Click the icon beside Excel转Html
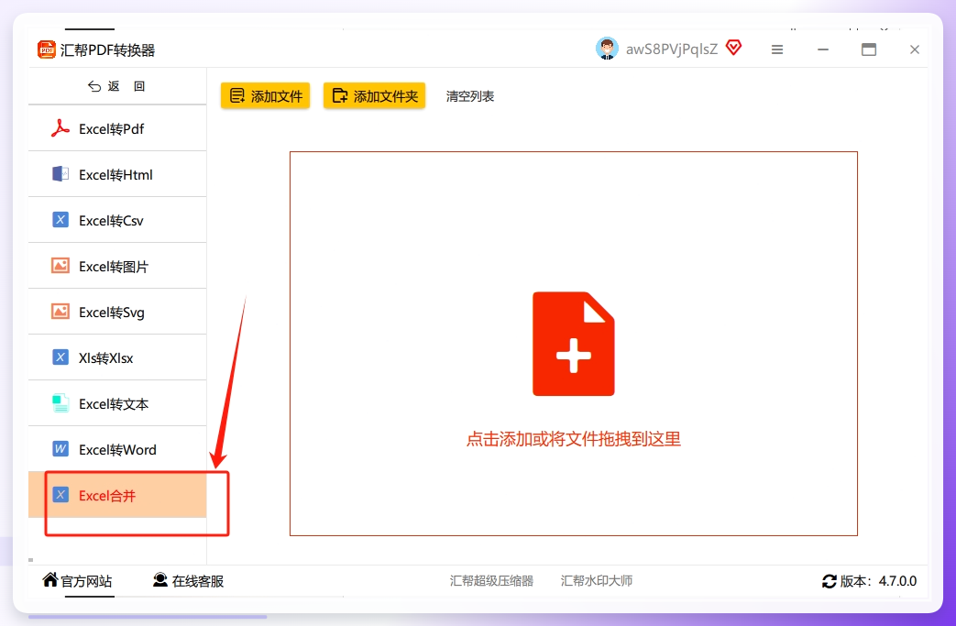 click(60, 174)
